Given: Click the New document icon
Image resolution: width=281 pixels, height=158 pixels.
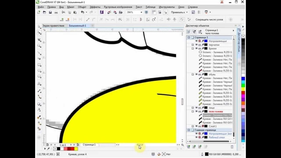Looking at the screenshot, I should (x=39, y=12).
